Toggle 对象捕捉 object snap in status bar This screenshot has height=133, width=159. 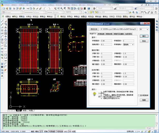click(x=51, y=131)
